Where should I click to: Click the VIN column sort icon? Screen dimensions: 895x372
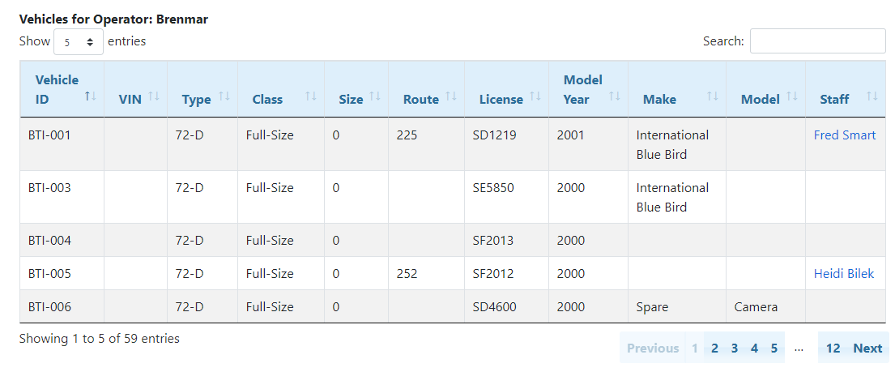tap(154, 96)
